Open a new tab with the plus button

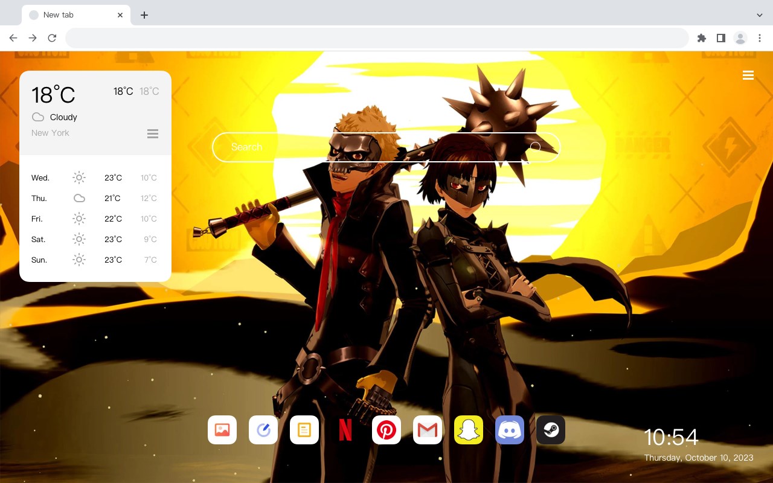(144, 15)
